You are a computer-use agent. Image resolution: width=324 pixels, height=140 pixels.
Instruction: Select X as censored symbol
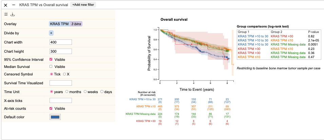click(x=64, y=74)
